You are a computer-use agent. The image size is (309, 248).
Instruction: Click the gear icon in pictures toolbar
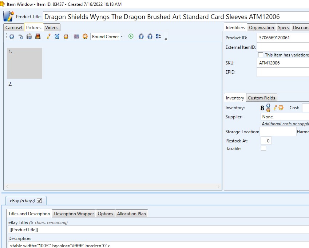coord(85,36)
